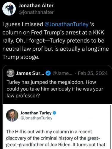Screen dimensions: 112x149
Task: Open the Feb 25, 2024 timestamp
Action: [x=93, y=73]
